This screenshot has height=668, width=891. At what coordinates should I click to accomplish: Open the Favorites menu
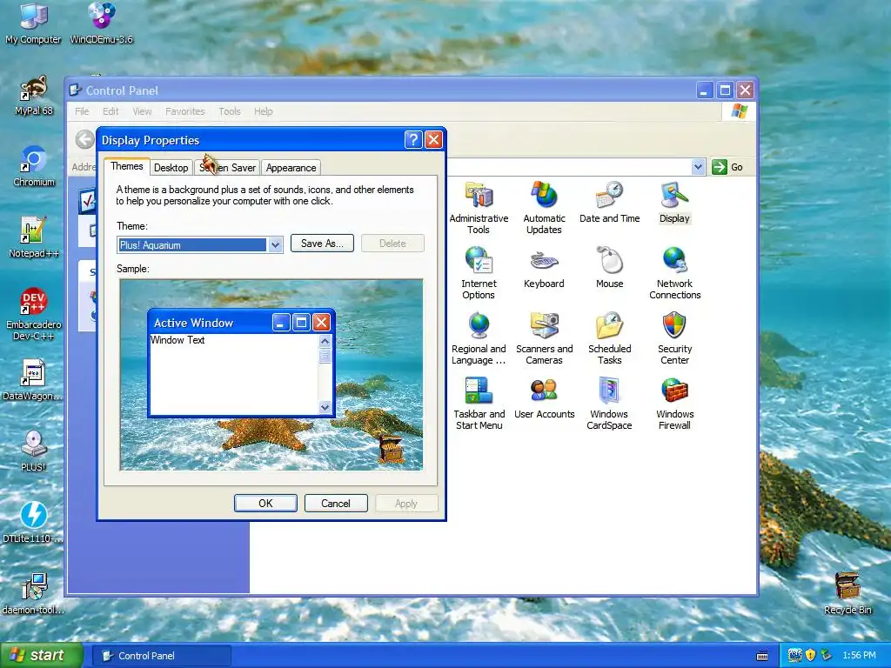(185, 111)
